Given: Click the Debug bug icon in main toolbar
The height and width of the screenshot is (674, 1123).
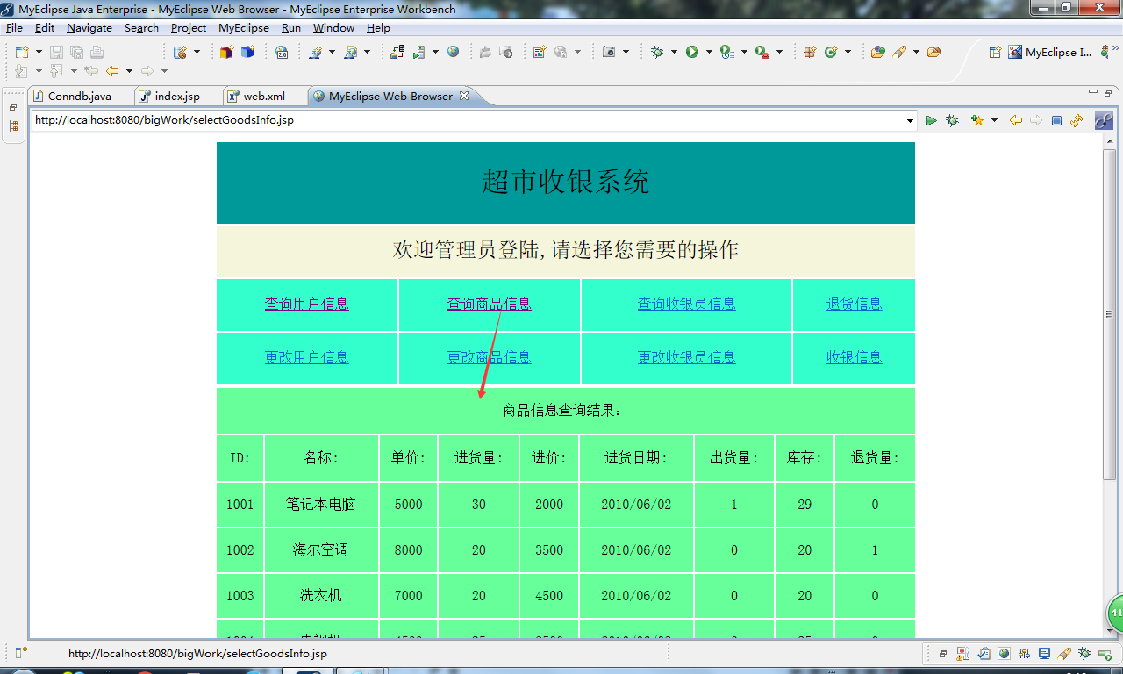Looking at the screenshot, I should tap(657, 53).
